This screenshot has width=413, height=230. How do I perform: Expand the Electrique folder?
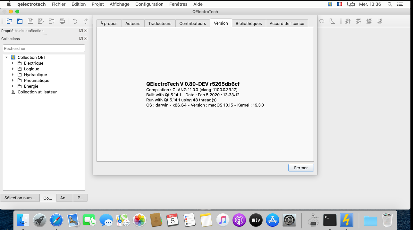point(13,63)
